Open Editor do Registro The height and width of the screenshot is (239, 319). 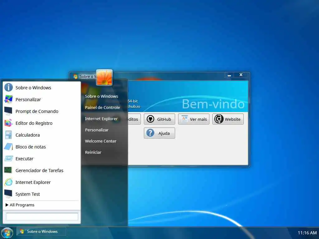[42, 123]
